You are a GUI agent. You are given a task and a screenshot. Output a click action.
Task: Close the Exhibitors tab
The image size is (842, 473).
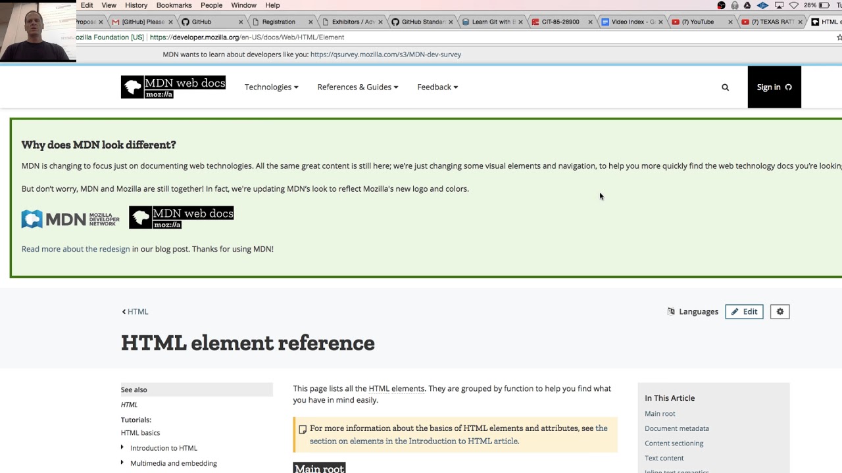pyautogui.click(x=380, y=22)
